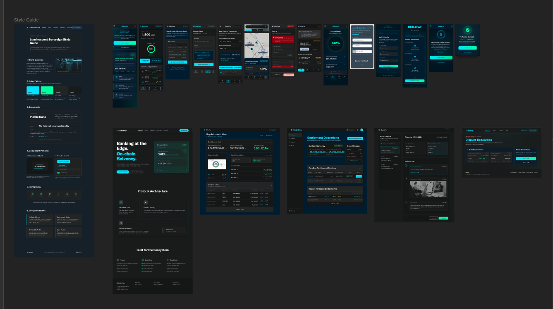Click the cyan button in Pending Settlement Batches row
This screenshot has width=553, height=309.
[359, 176]
